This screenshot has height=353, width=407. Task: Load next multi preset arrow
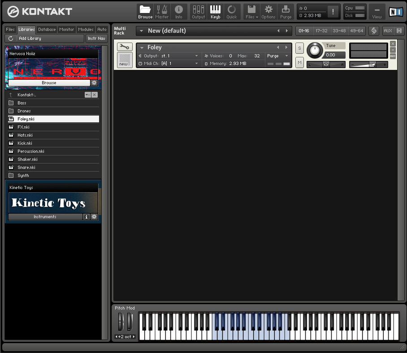pyautogui.click(x=287, y=30)
